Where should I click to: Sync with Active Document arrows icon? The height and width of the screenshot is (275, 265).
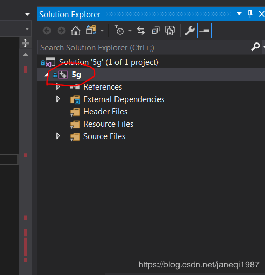pos(141,31)
